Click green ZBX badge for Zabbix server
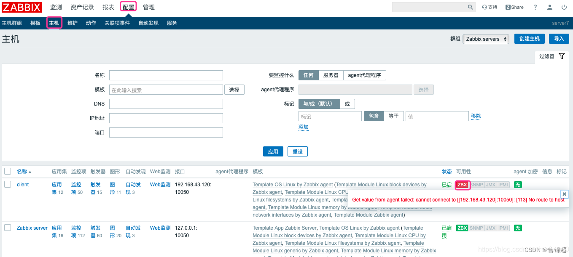 (463, 228)
